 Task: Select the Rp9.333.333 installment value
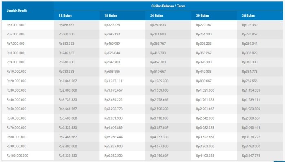pos(68,155)
